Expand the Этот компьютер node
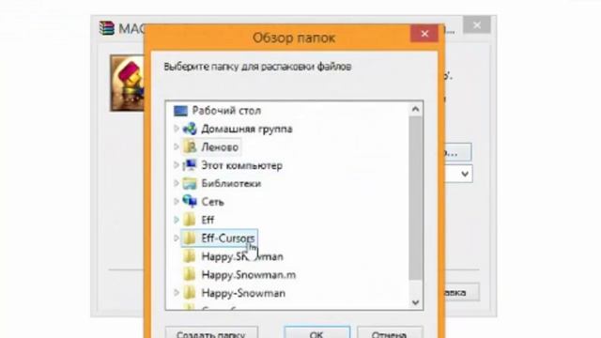The image size is (601, 338). (x=177, y=165)
